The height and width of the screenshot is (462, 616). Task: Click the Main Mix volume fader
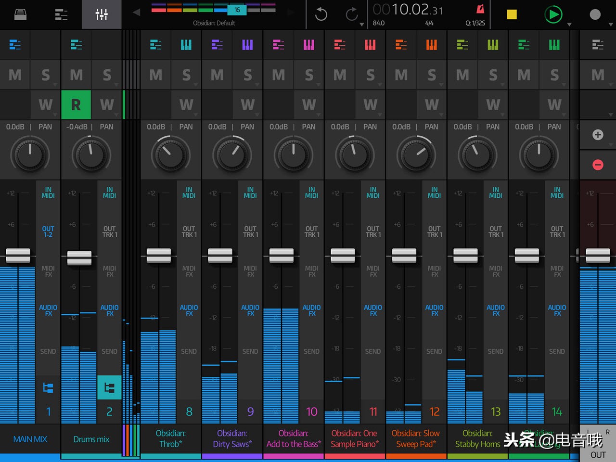[18, 255]
